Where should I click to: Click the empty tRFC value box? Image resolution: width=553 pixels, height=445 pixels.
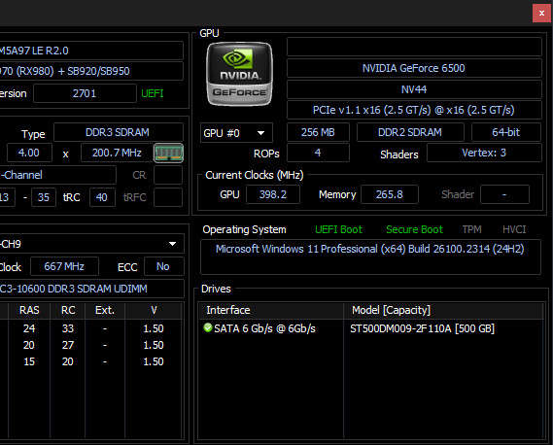(x=168, y=197)
